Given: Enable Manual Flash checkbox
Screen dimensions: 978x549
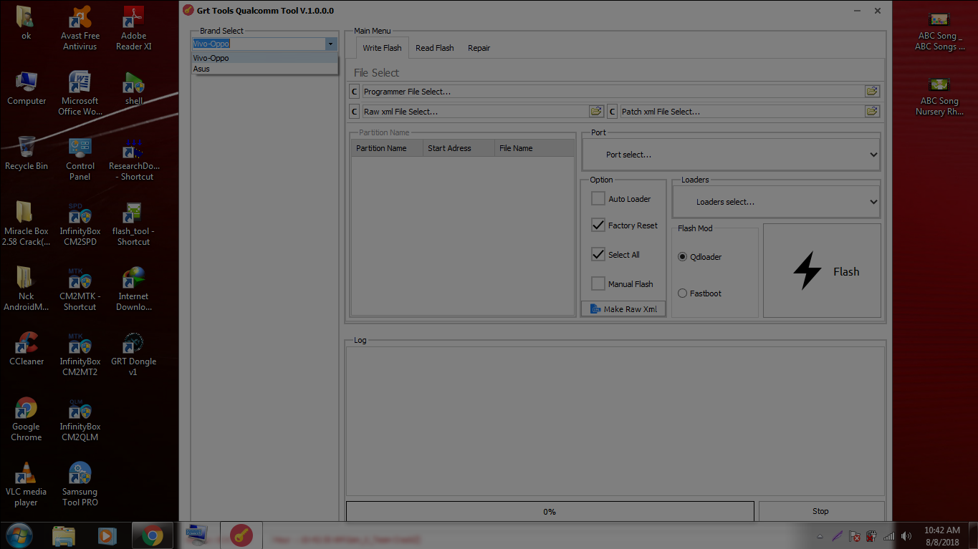Looking at the screenshot, I should pos(598,283).
